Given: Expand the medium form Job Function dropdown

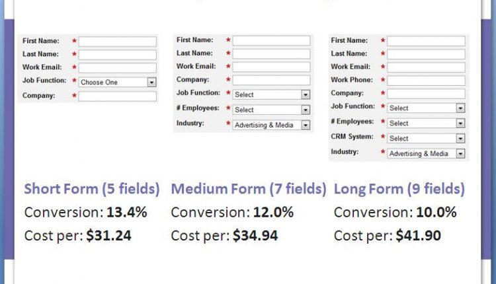Looking at the screenshot, I should click(271, 94).
